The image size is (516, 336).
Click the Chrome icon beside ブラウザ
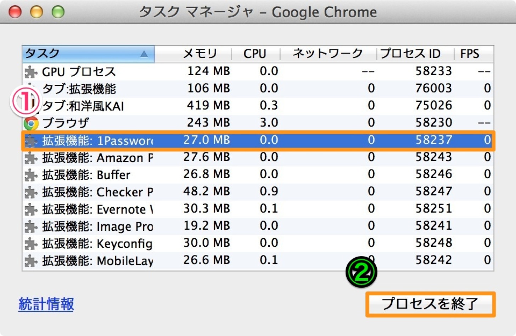[31, 123]
